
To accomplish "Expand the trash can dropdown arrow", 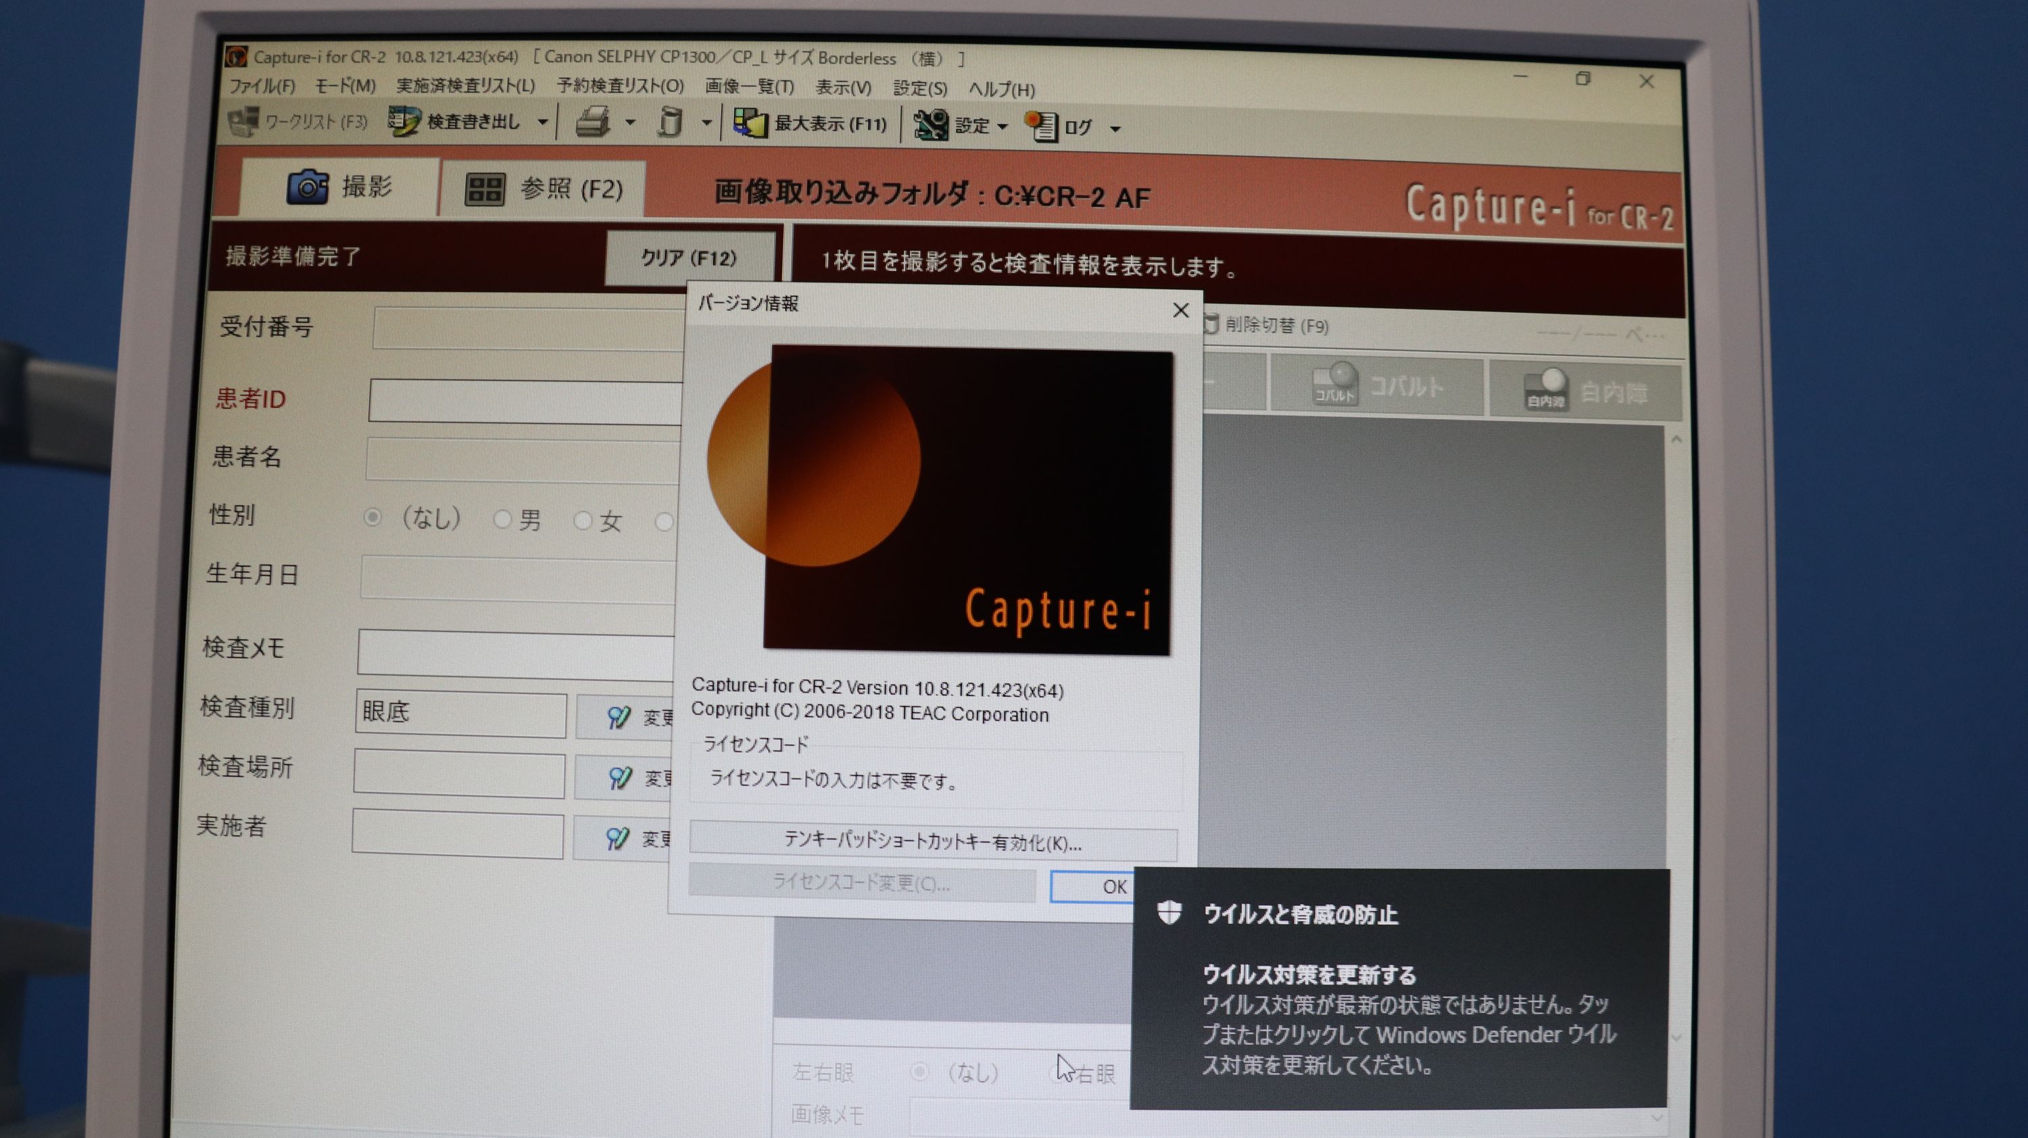I will 706,123.
